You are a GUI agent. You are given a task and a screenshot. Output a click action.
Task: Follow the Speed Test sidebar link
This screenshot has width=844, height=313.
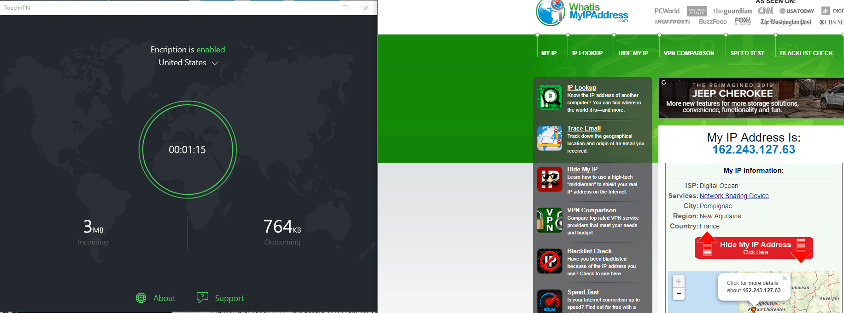tap(583, 292)
